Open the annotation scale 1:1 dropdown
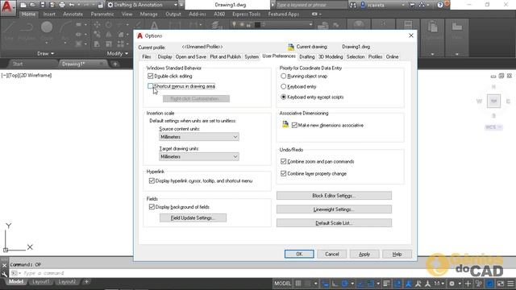The image size is (516, 290). [439, 283]
